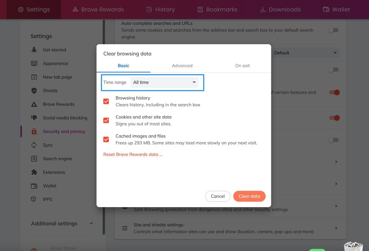Uncheck the Browsing history checkbox
The image size is (369, 251).
pos(106,101)
